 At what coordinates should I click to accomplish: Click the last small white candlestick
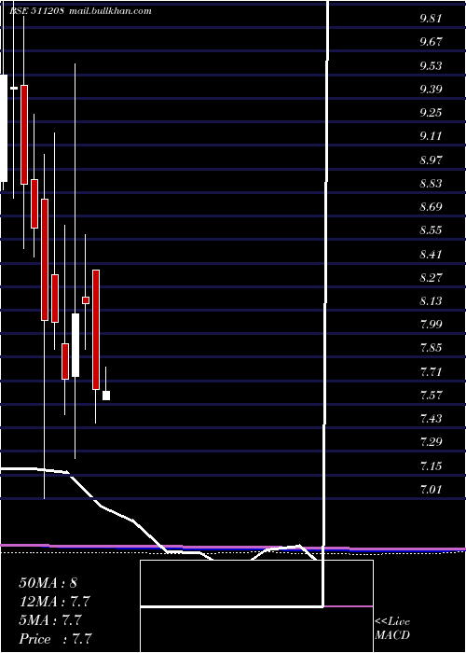pyautogui.click(x=106, y=396)
